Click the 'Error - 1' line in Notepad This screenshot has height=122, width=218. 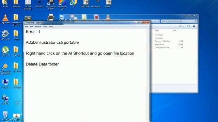[33, 32]
